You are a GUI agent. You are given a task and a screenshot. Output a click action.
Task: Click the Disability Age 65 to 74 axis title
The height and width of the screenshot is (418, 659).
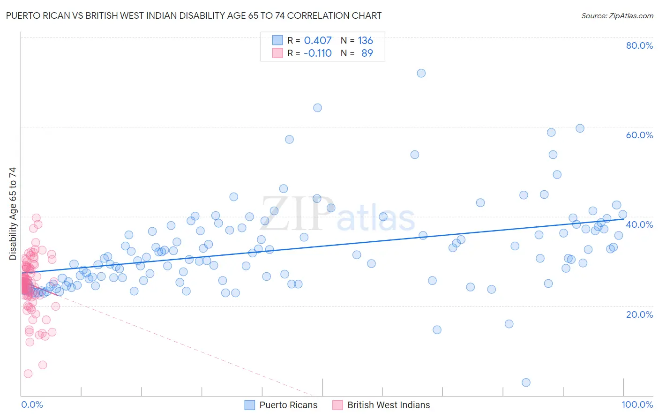pos(13,214)
